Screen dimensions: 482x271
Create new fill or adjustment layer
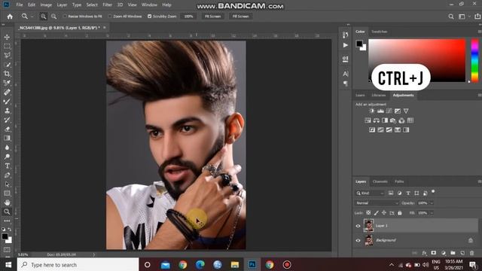(444, 253)
